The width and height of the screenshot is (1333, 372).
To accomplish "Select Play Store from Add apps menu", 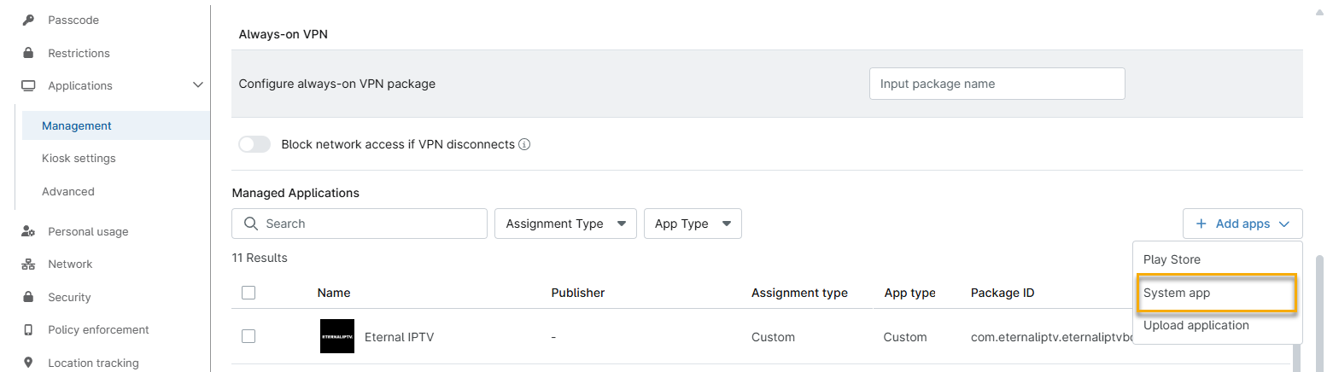I will [1172, 259].
